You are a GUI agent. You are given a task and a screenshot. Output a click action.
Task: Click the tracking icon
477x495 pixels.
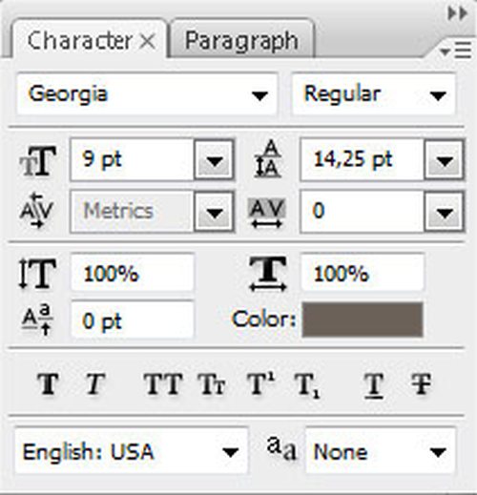[x=267, y=213]
